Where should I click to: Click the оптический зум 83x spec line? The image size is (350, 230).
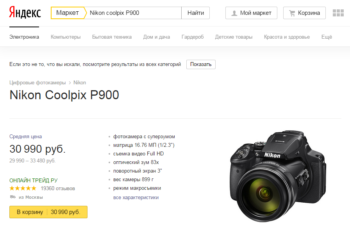(x=136, y=162)
